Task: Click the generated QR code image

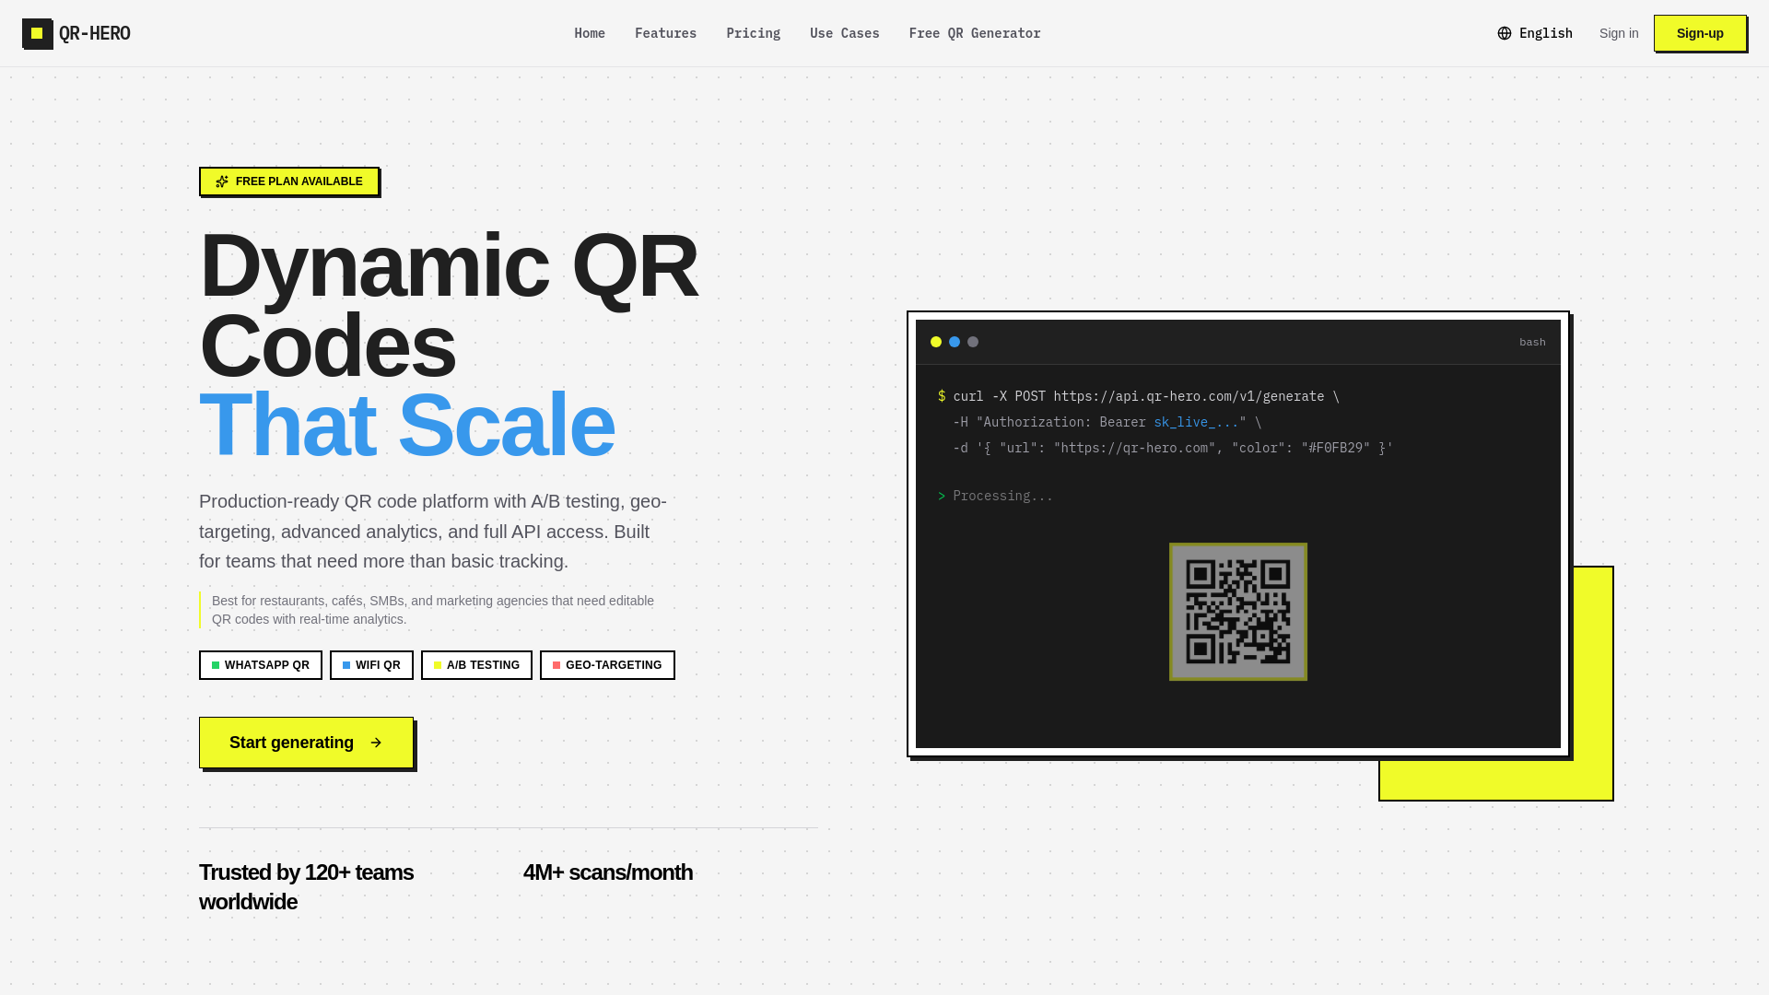Action: [1237, 612]
